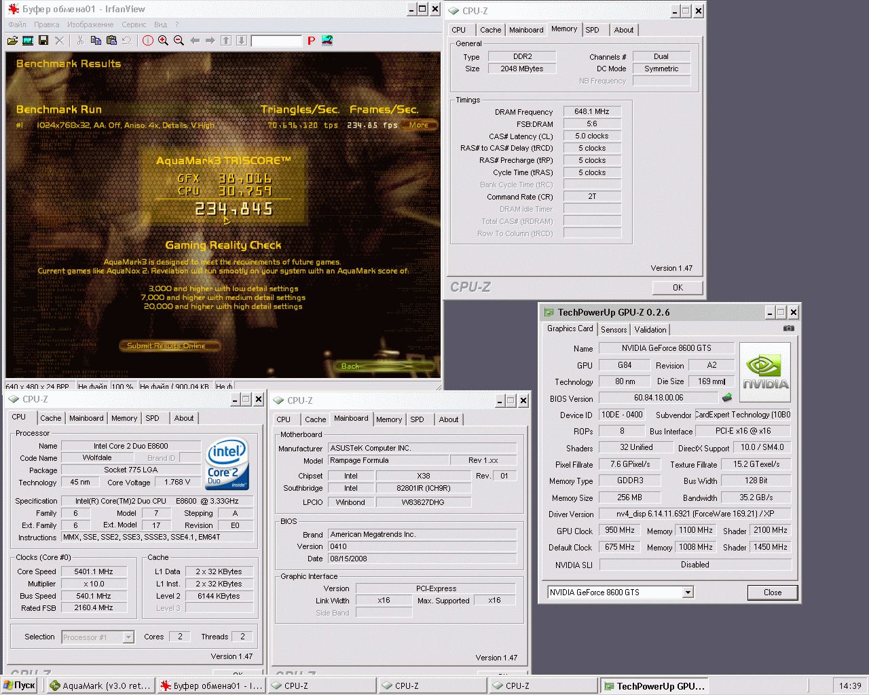Click the Bandwidth value 35.2 GB/s
This screenshot has width=869, height=695.
pos(756,497)
